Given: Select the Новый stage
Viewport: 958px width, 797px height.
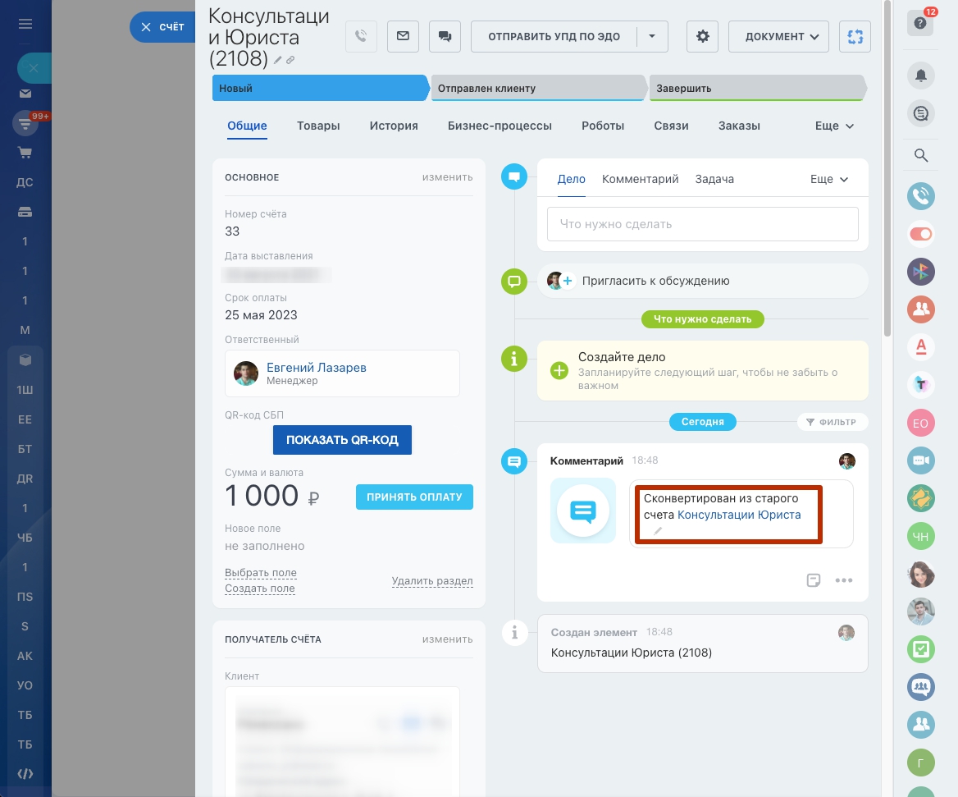Looking at the screenshot, I should 319,88.
